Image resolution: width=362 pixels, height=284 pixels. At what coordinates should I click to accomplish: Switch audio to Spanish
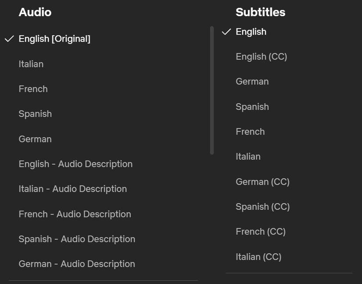point(35,114)
